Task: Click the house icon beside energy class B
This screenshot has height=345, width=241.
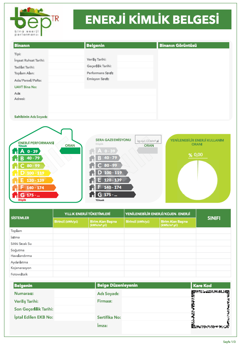Action: tap(15, 158)
